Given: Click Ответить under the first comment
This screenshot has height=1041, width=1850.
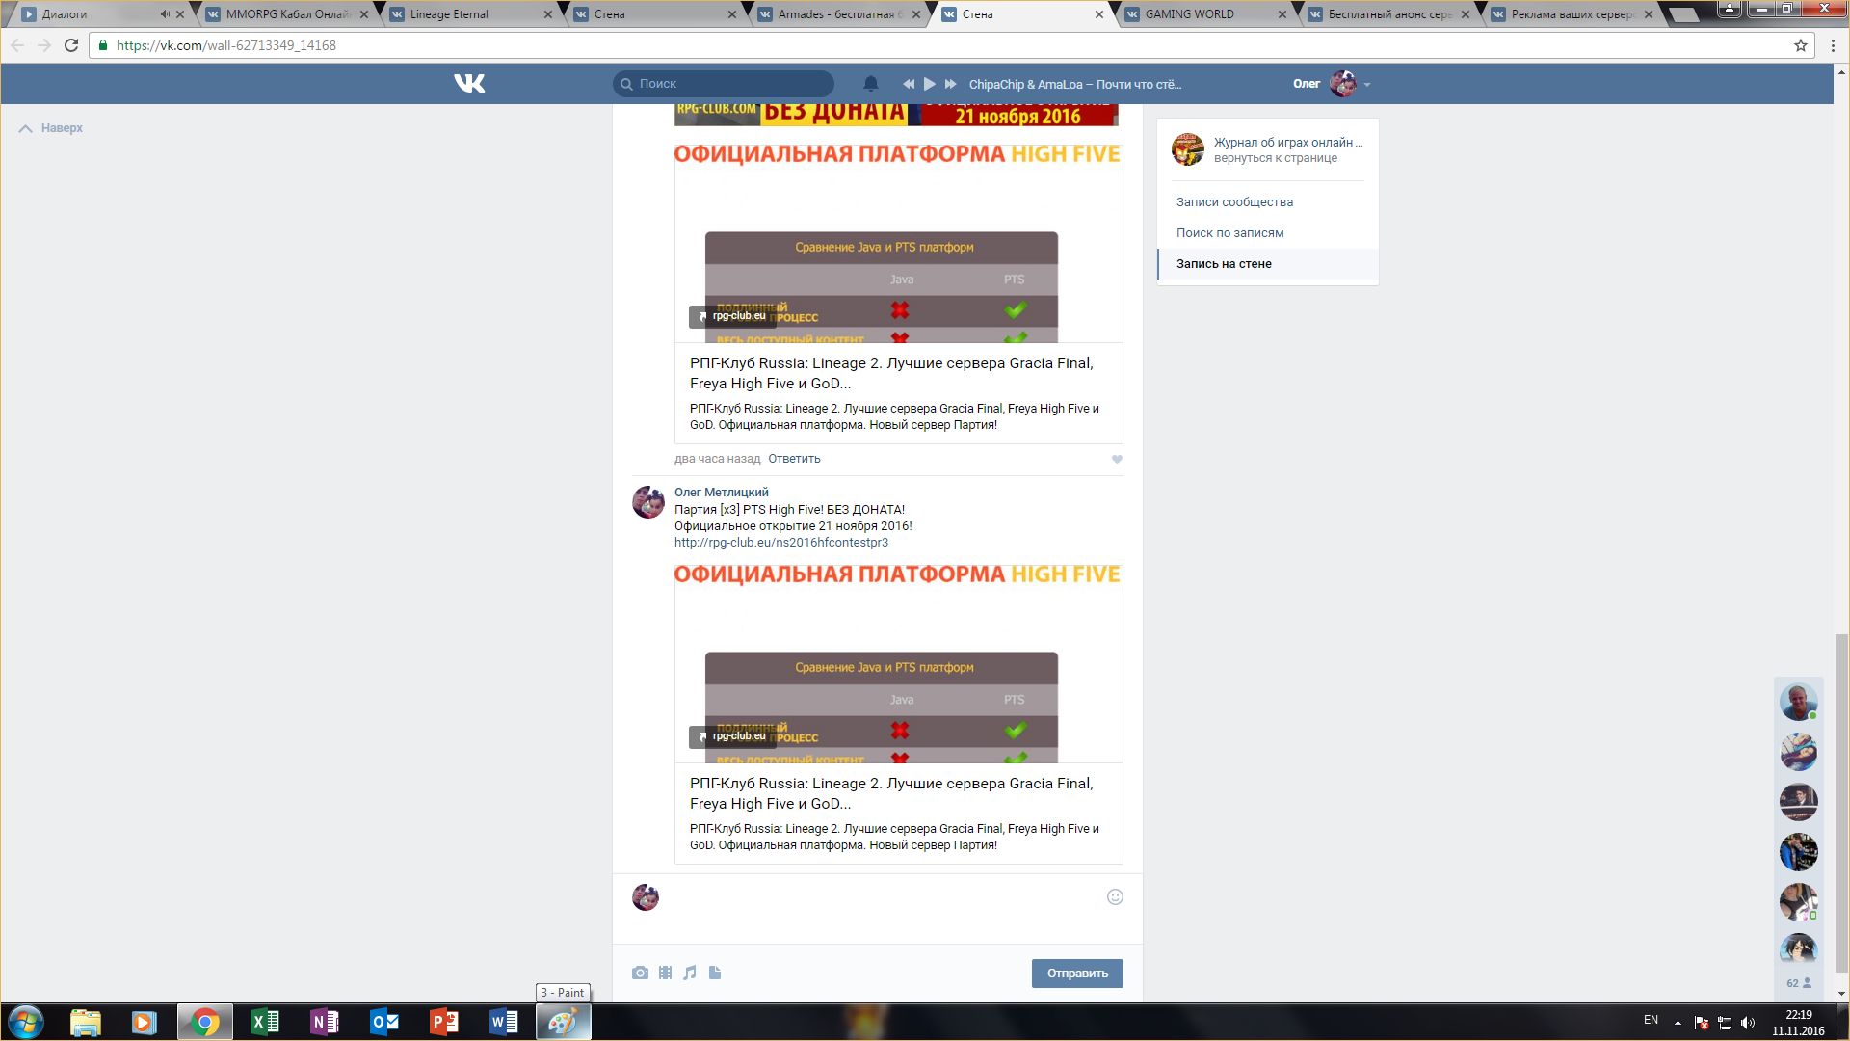Looking at the screenshot, I should [x=794, y=459].
